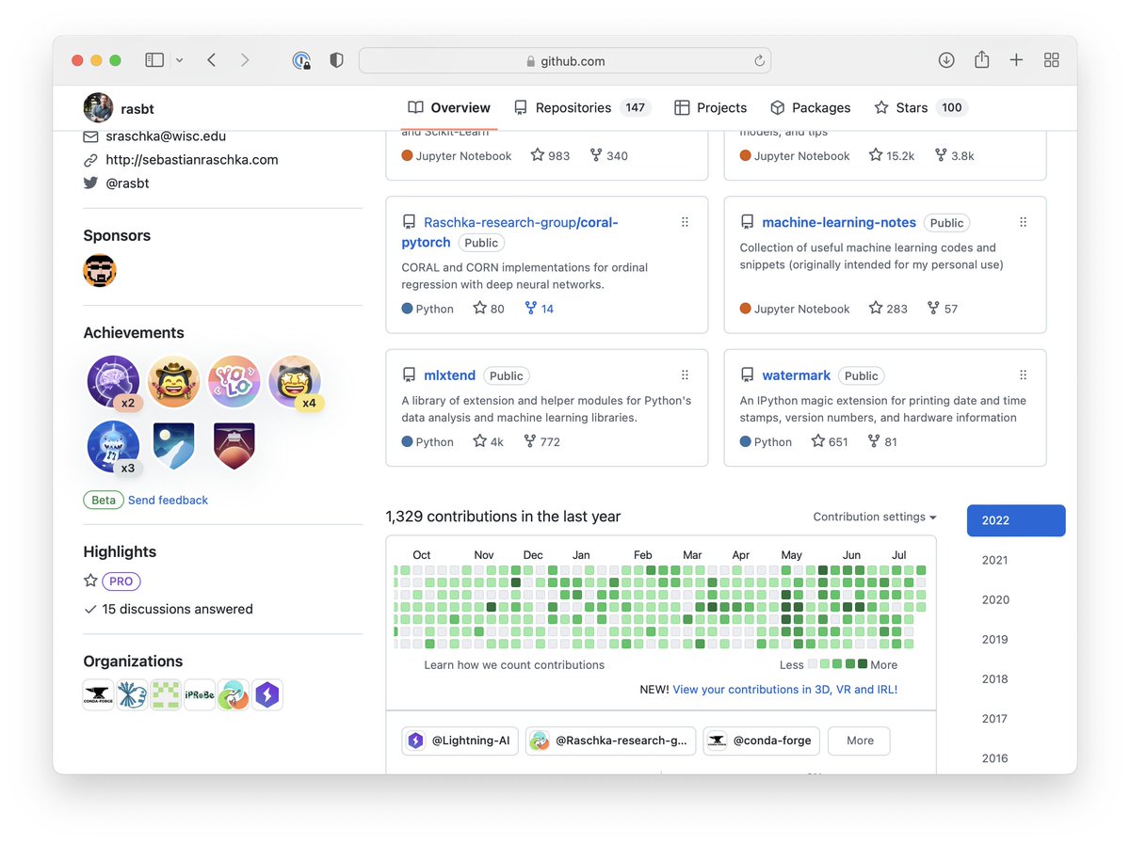Expand the sidebar dropdown chevron in the toolbar
The image size is (1130, 844).
tap(179, 60)
